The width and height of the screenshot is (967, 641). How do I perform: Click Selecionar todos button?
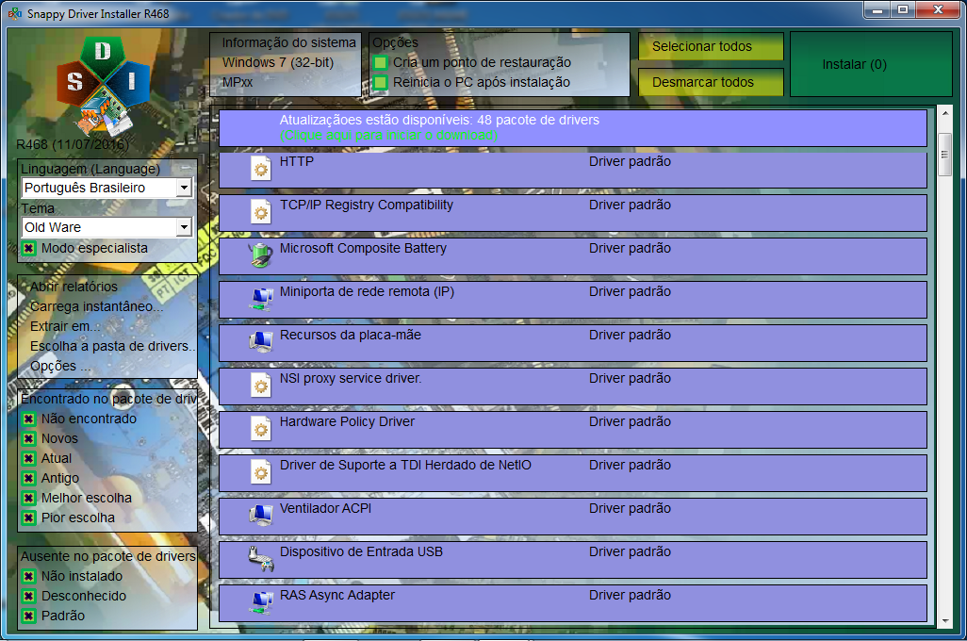point(711,46)
